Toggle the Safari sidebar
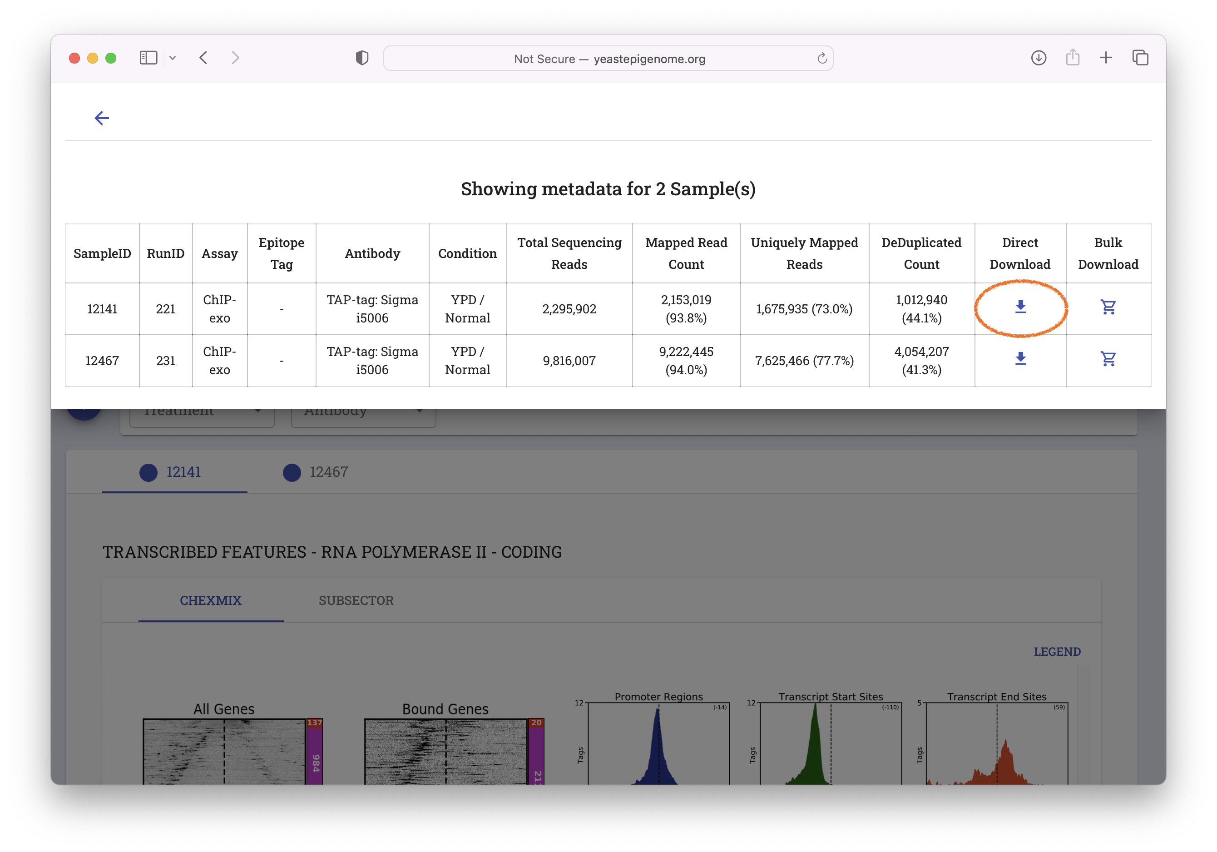Viewport: 1217px width, 852px height. [x=148, y=58]
